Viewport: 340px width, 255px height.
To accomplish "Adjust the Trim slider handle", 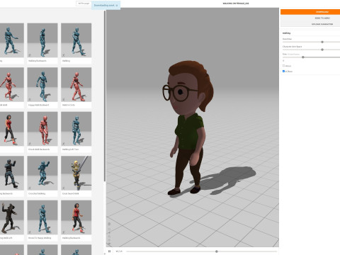I will 303,57.
